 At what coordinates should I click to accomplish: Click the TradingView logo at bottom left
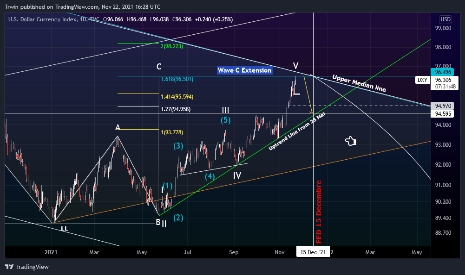[x=26, y=267]
